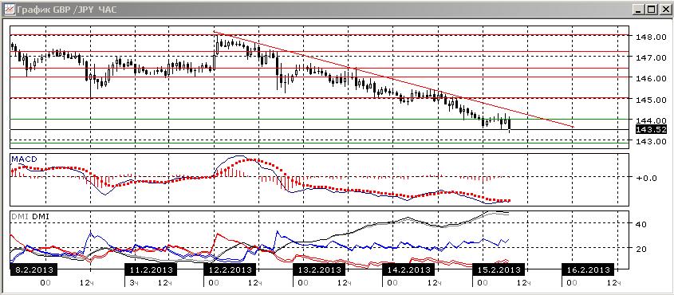Select the 14.2.2013 date marker
Viewport: 674px width, 295px height.
tap(408, 270)
